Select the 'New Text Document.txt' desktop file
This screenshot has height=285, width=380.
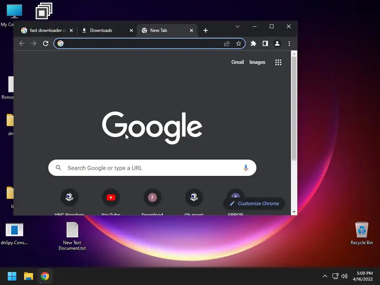pyautogui.click(x=72, y=236)
